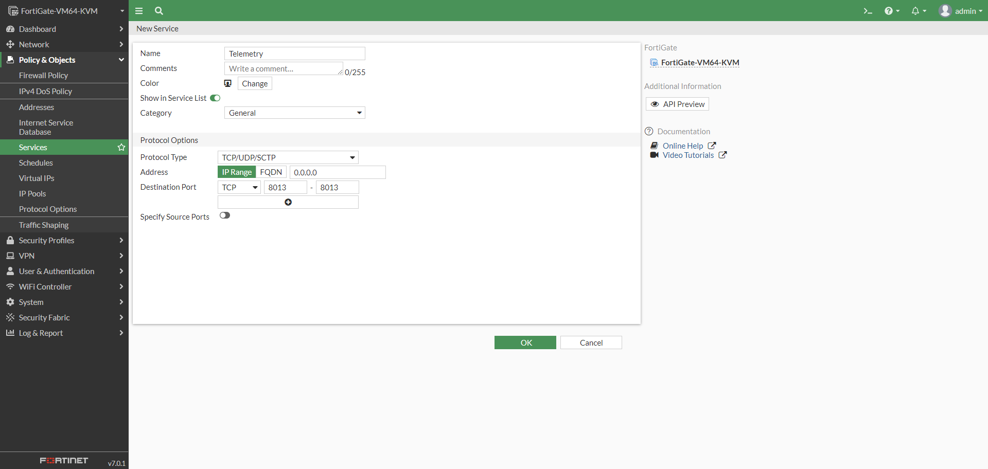Click the Online Help external link icon
The image size is (988, 469).
712,146
